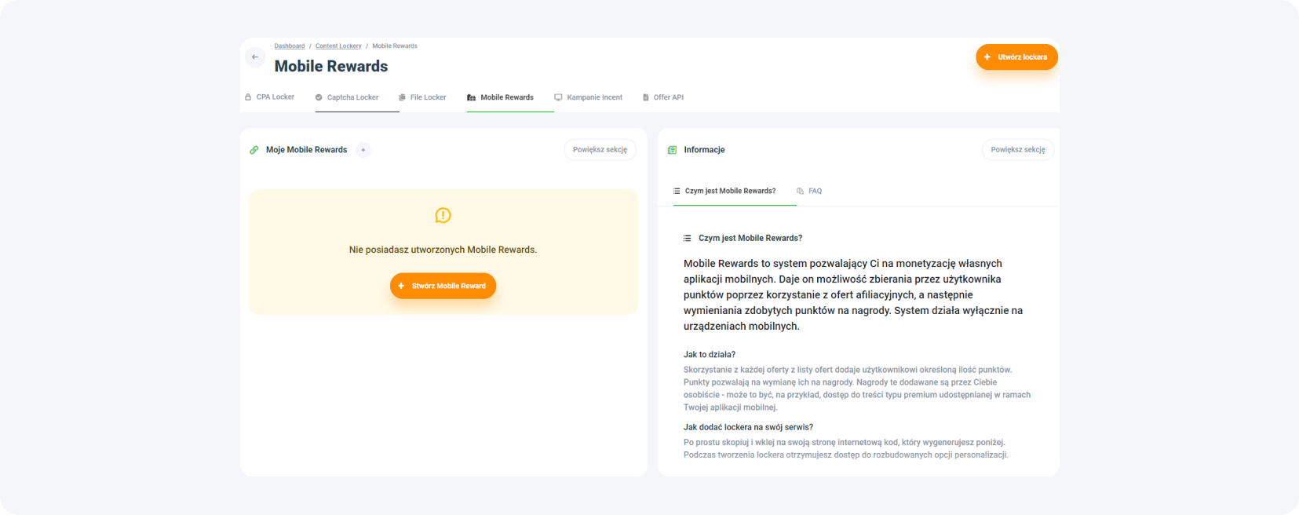Screen dimensions: 1299x515
Task: Click the back arrow icon
Action: point(255,57)
